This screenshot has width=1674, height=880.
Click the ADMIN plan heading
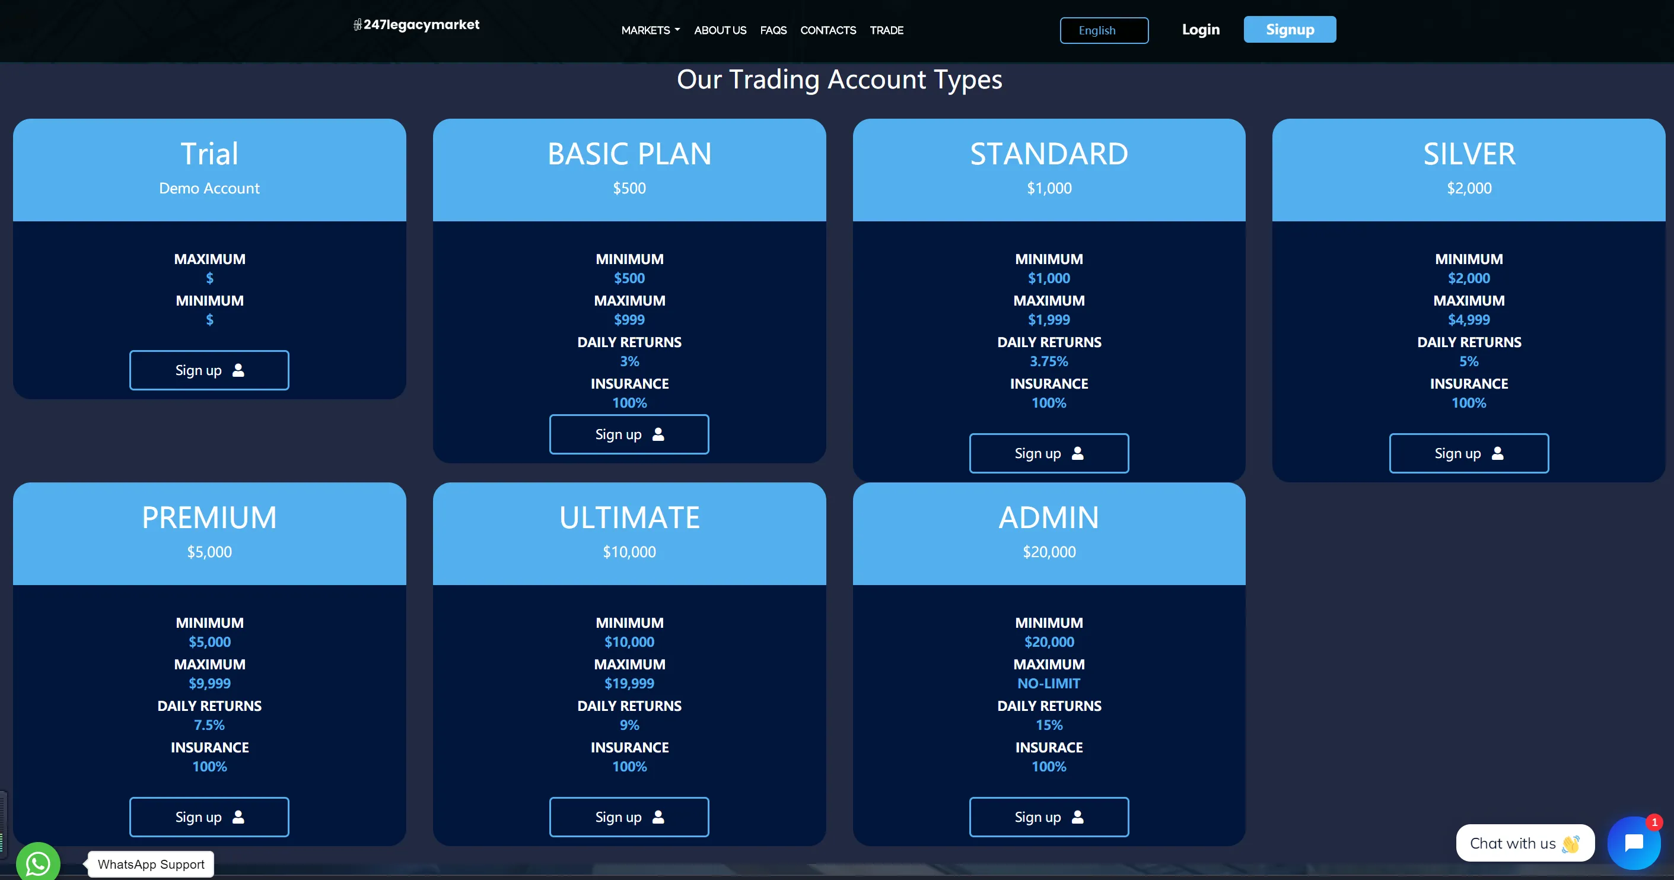[x=1049, y=518]
